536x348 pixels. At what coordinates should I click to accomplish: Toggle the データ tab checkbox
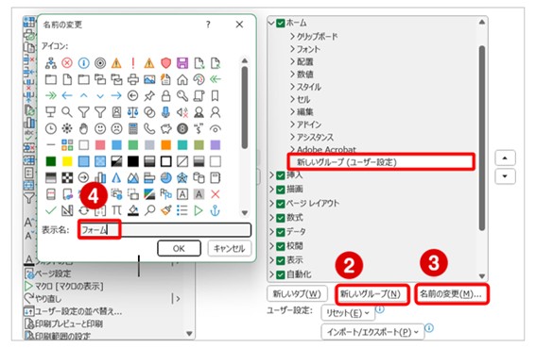[281, 232]
